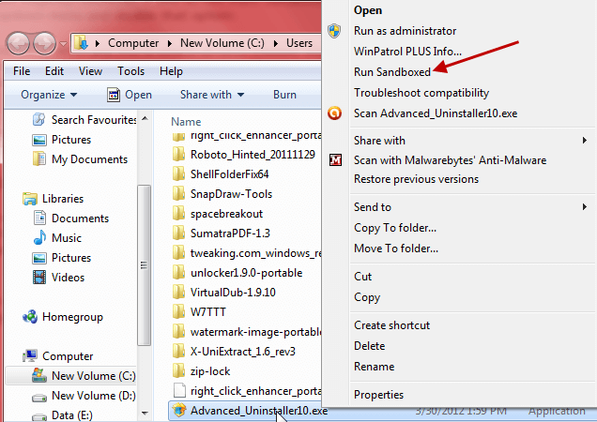Select the VirtualDub-1.9.10 folder
The image size is (597, 422).
tap(233, 293)
